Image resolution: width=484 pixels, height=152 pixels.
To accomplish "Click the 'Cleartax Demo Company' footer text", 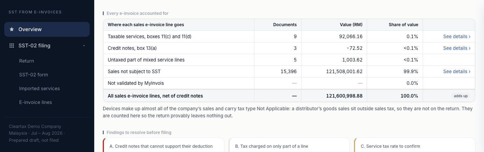I will point(35,127).
